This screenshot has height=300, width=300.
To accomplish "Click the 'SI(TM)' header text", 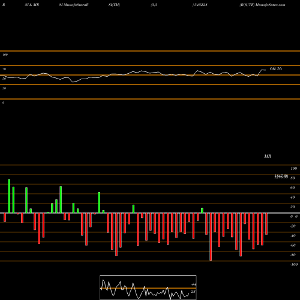I will pos(114,5).
